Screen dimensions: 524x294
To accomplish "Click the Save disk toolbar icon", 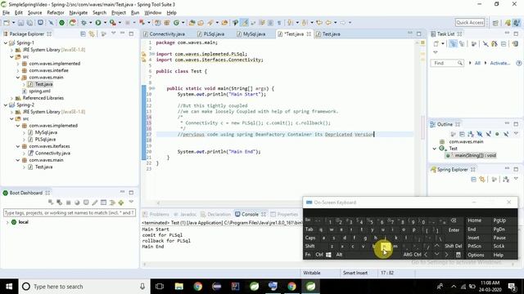I will click(20, 23).
